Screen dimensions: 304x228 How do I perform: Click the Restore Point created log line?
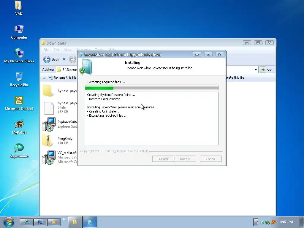coord(104,99)
